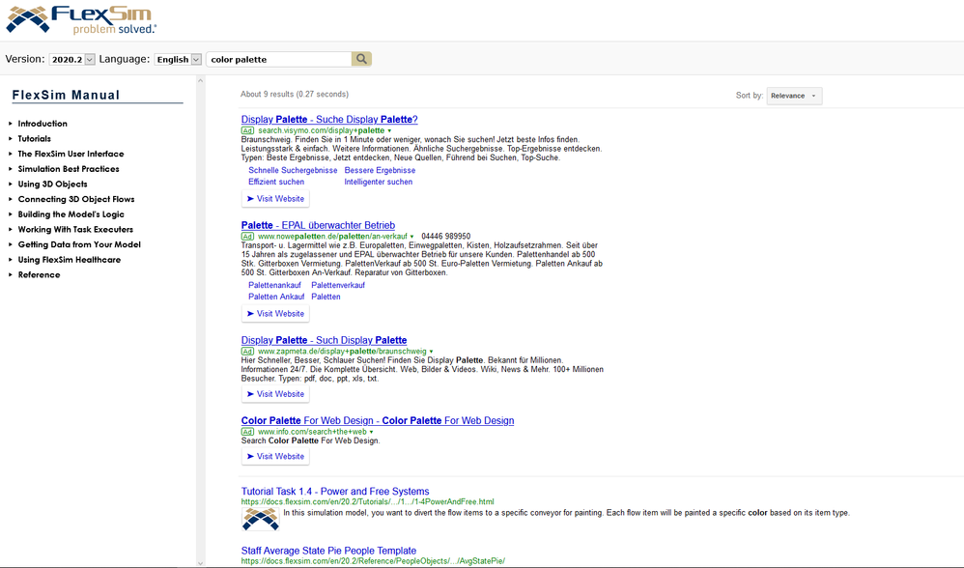This screenshot has width=964, height=568.
Task: Open Getting Data from Your Model
Action: coord(79,244)
